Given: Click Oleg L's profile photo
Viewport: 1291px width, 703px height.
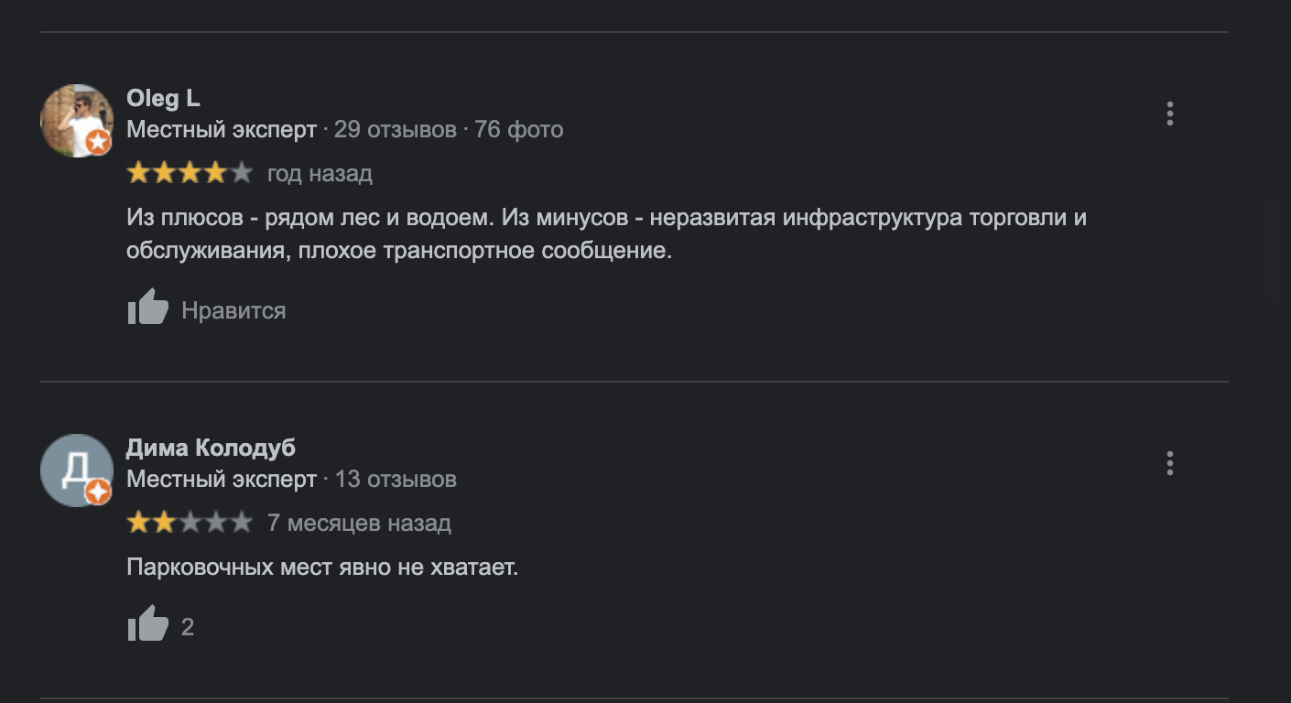Looking at the screenshot, I should pyautogui.click(x=73, y=117).
